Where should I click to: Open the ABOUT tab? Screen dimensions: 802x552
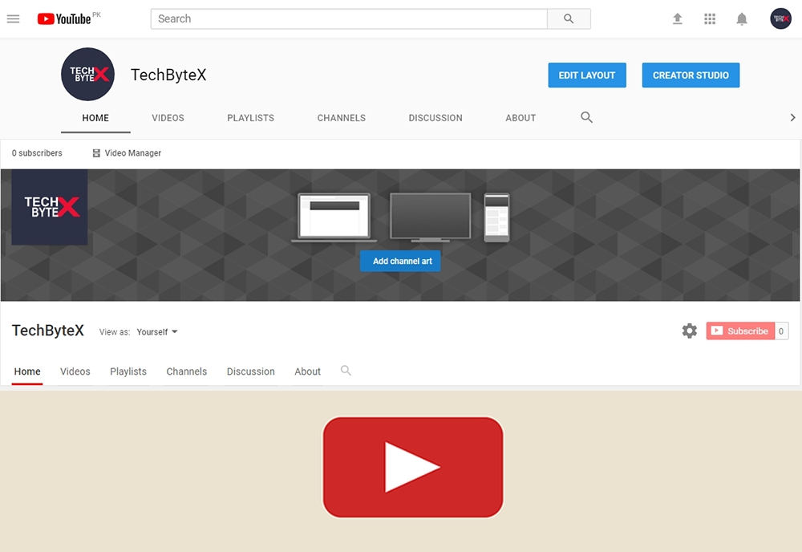click(520, 118)
